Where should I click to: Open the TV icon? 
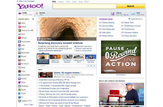pos(20,97)
